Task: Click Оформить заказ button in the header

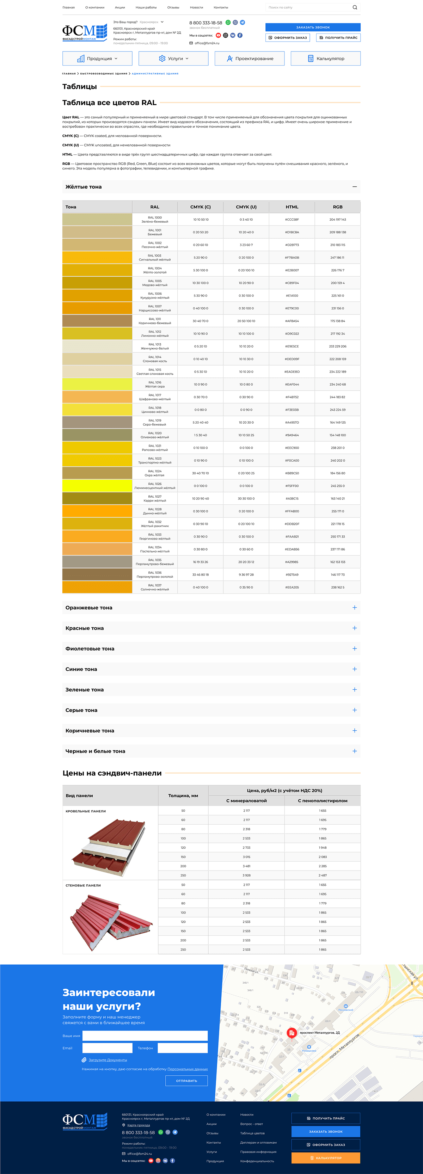Action: pos(288,38)
